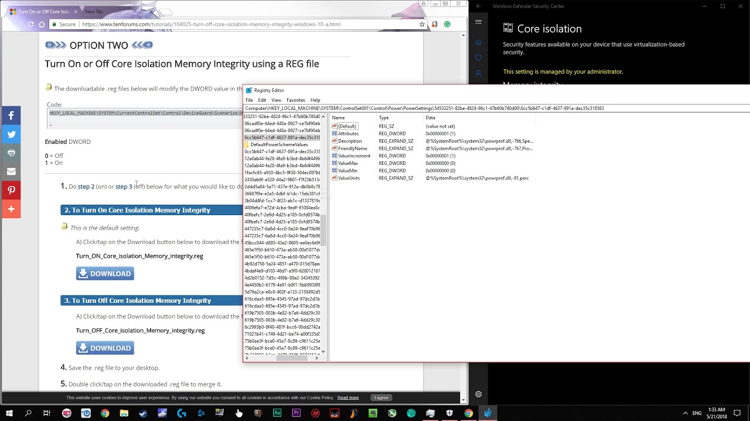Screen dimensions: 750x421
Task: Download Turn_ON_Core_isolation_Memory_integrity.reg
Action: [105, 274]
